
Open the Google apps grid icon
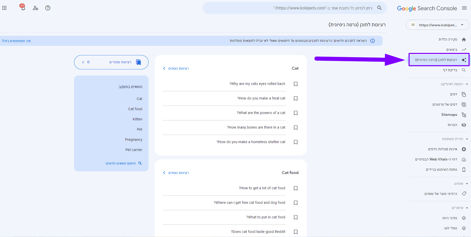point(4,8)
